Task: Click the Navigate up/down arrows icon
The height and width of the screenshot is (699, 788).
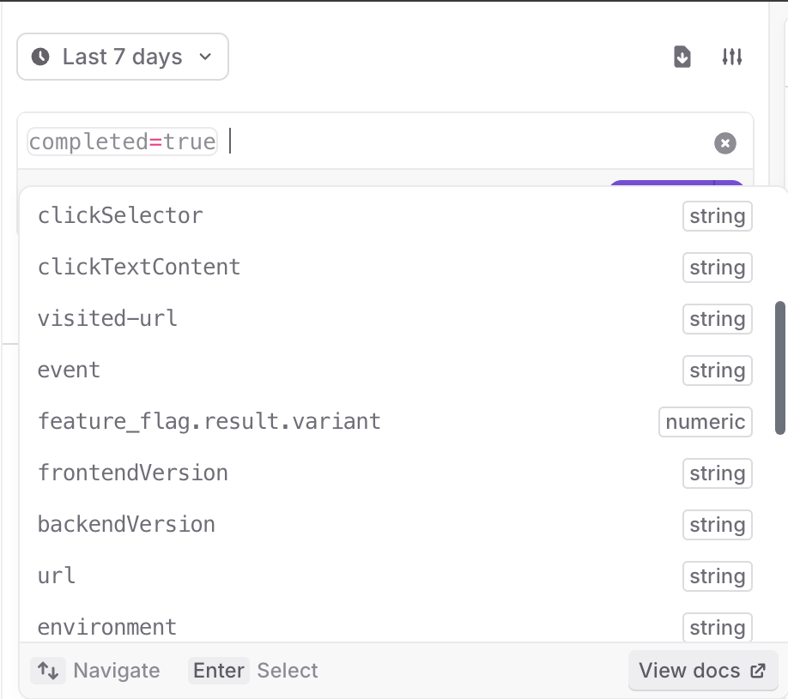Action: click(x=48, y=671)
